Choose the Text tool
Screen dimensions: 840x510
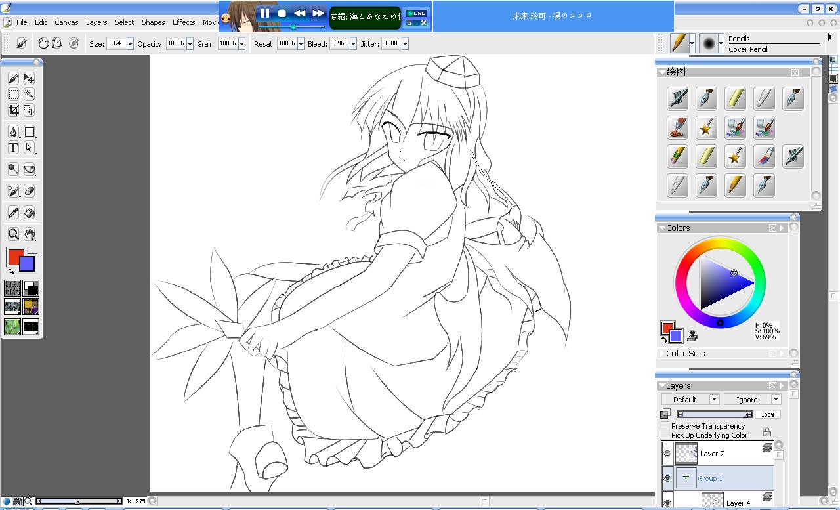tap(13, 148)
